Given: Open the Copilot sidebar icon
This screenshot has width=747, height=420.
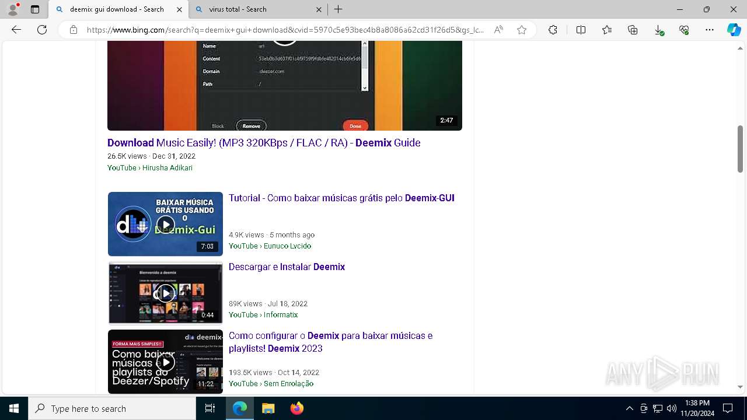Looking at the screenshot, I should point(734,30).
